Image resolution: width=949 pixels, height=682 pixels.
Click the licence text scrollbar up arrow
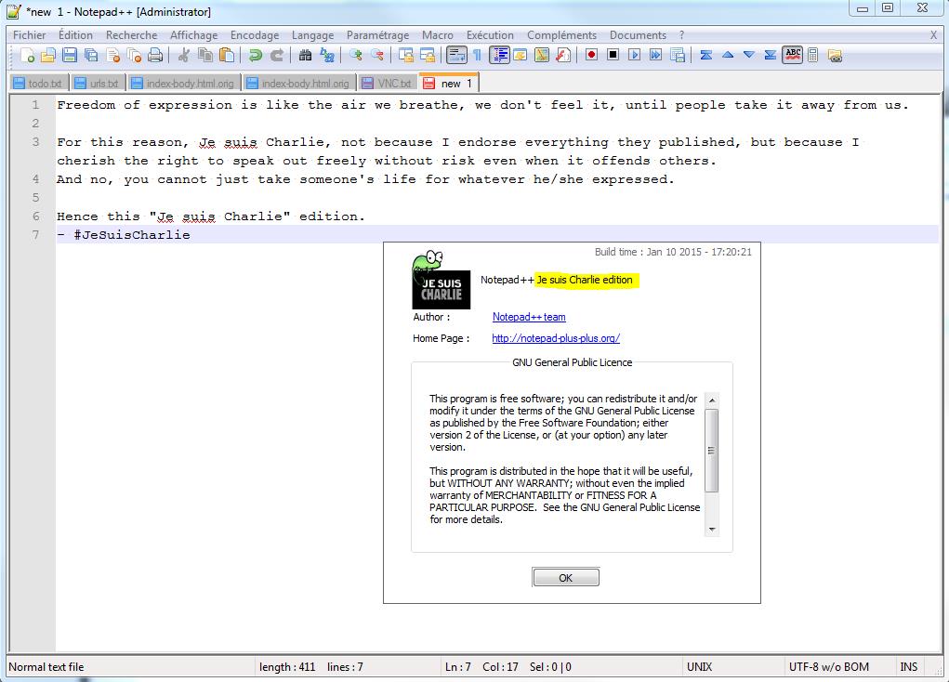coord(712,400)
